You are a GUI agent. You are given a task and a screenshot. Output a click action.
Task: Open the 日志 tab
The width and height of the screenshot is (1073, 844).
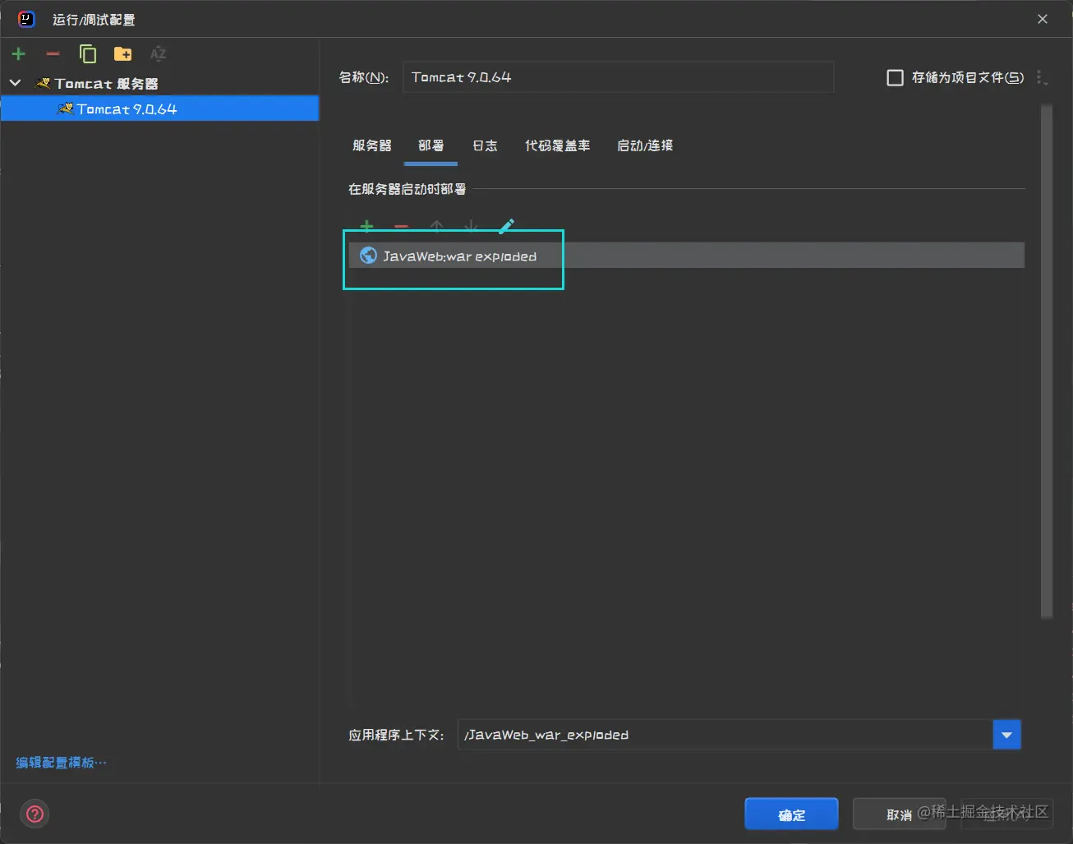tap(485, 145)
